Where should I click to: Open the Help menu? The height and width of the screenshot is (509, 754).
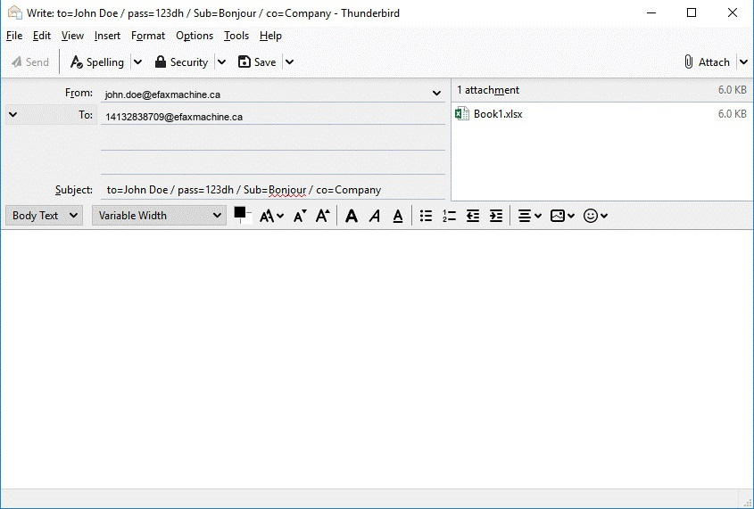270,36
